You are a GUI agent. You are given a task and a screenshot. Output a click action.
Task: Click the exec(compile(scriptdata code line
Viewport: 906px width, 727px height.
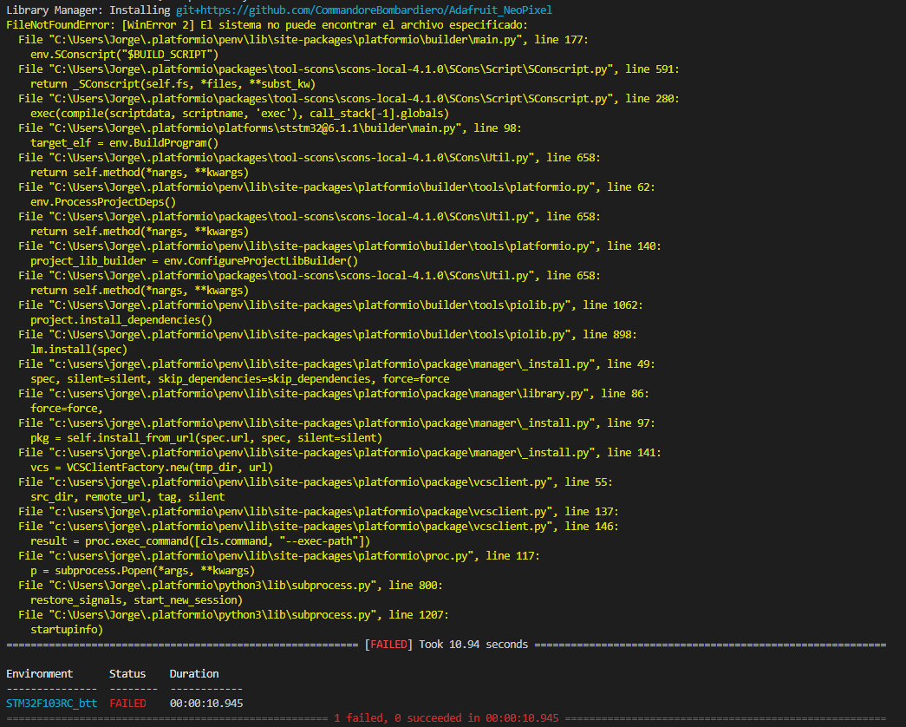tap(239, 114)
